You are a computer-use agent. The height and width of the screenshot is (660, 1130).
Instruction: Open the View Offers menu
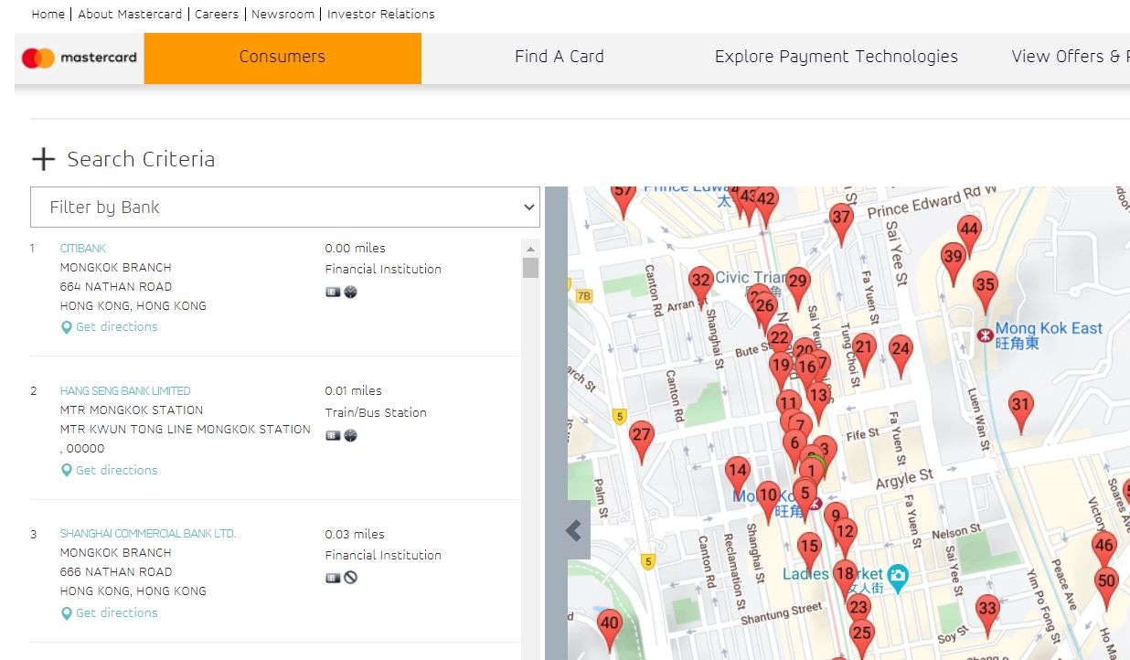1070,57
